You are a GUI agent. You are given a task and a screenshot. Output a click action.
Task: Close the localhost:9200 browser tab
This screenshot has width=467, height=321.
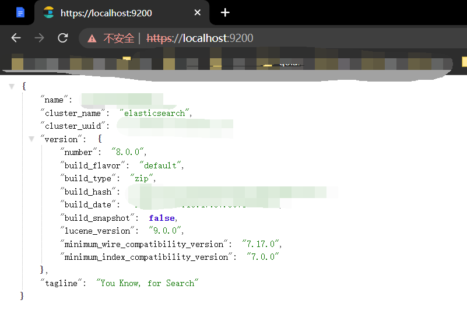click(198, 12)
